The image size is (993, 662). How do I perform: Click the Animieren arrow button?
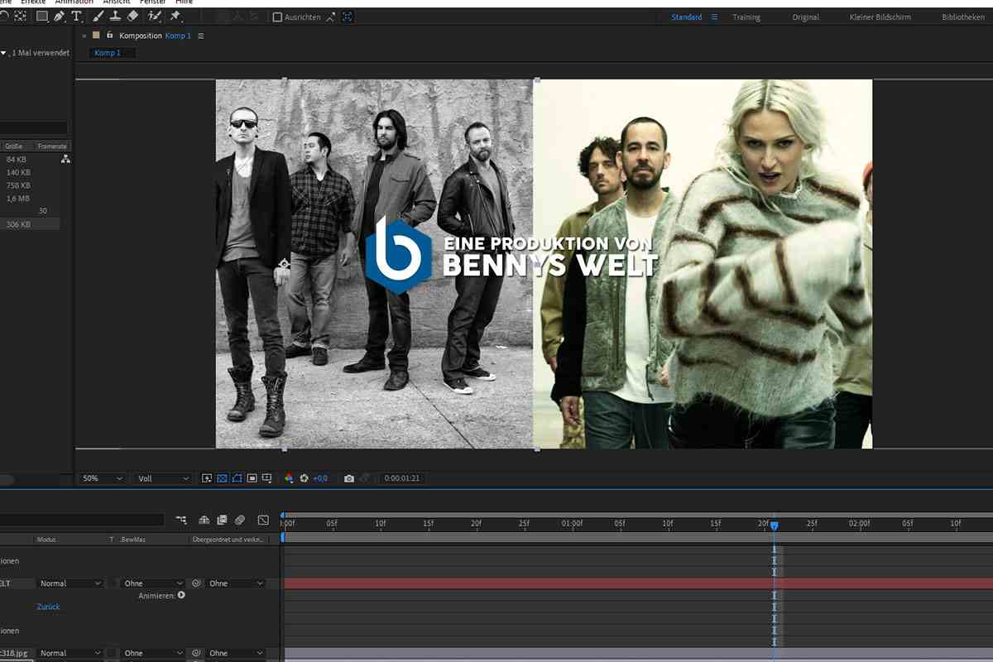pyautogui.click(x=181, y=595)
